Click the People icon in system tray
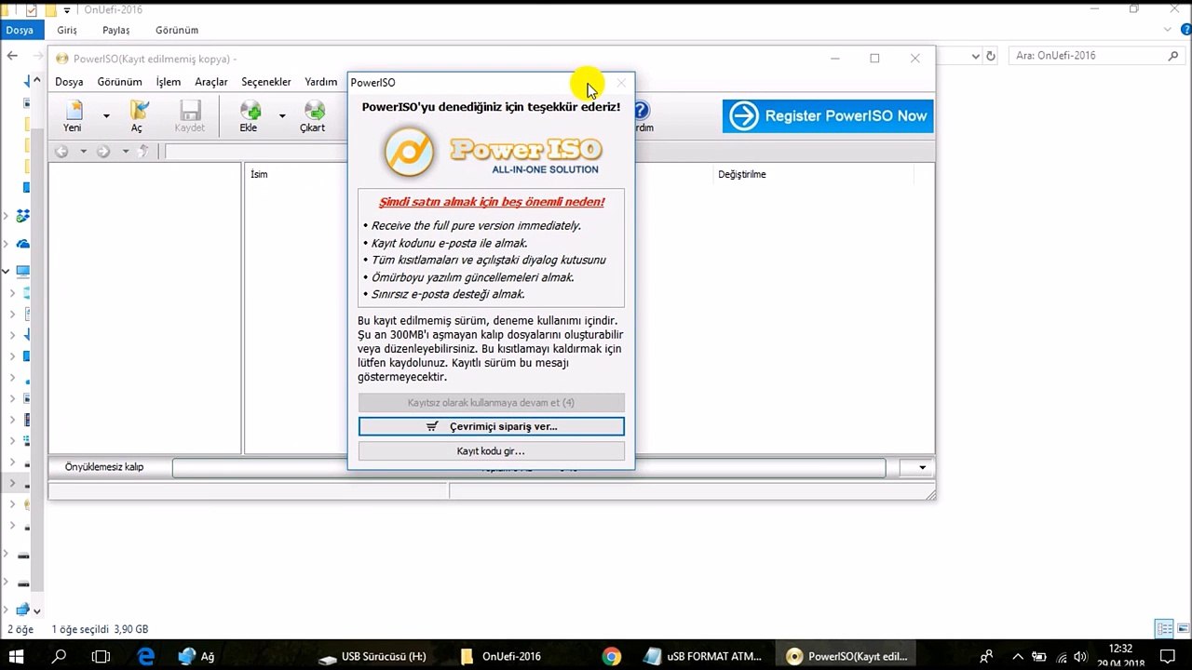 [986, 656]
